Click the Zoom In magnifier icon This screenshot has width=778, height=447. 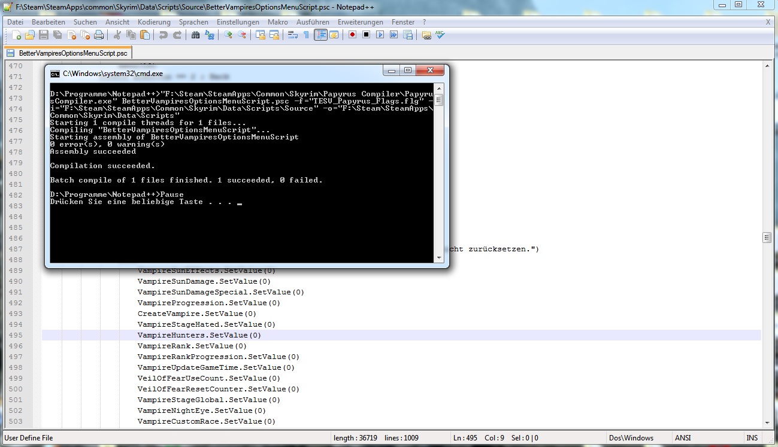tap(228, 35)
